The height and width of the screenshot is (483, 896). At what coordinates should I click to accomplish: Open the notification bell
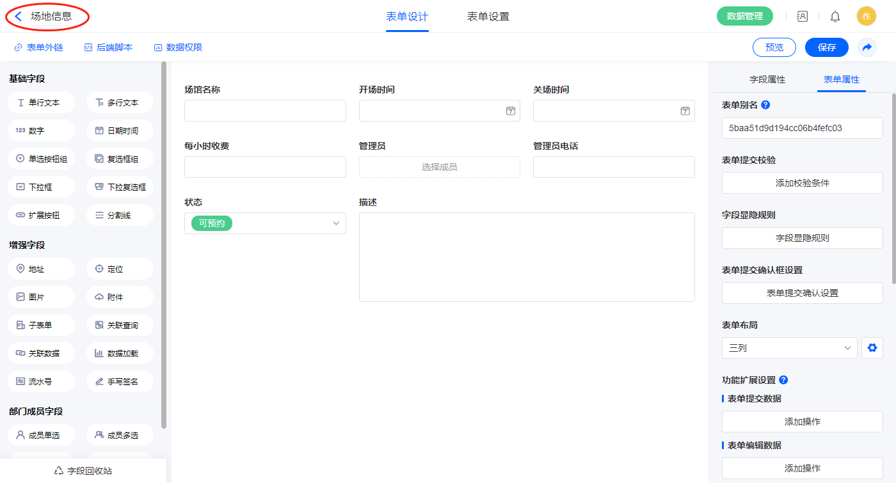pyautogui.click(x=835, y=17)
